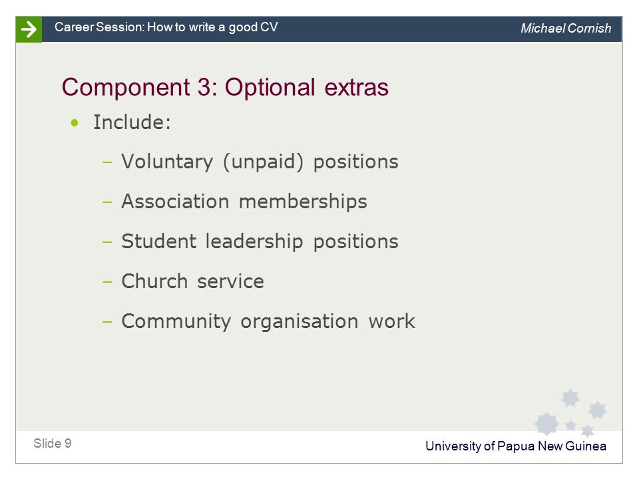
Task: Click the 'Association memberships' list item
Action: [244, 202]
